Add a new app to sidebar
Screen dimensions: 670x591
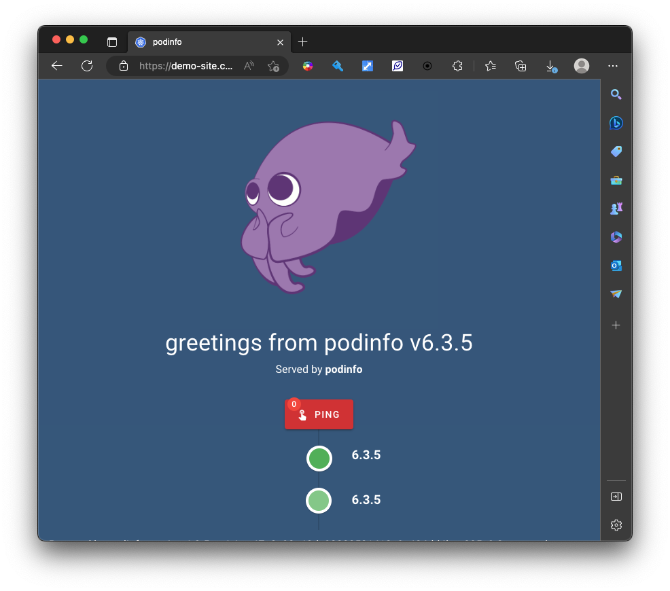point(616,325)
